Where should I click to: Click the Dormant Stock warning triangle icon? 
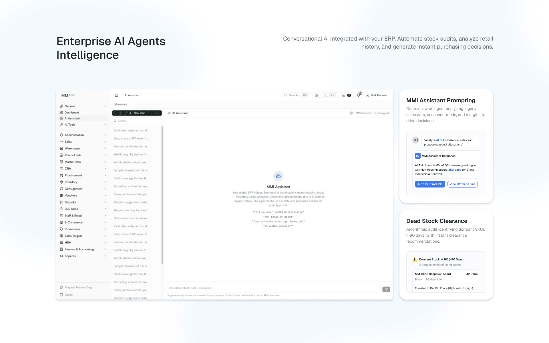pyautogui.click(x=414, y=260)
